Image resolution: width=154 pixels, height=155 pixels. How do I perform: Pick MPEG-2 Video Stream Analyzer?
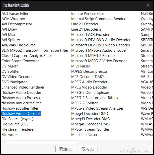(x=97, y=108)
